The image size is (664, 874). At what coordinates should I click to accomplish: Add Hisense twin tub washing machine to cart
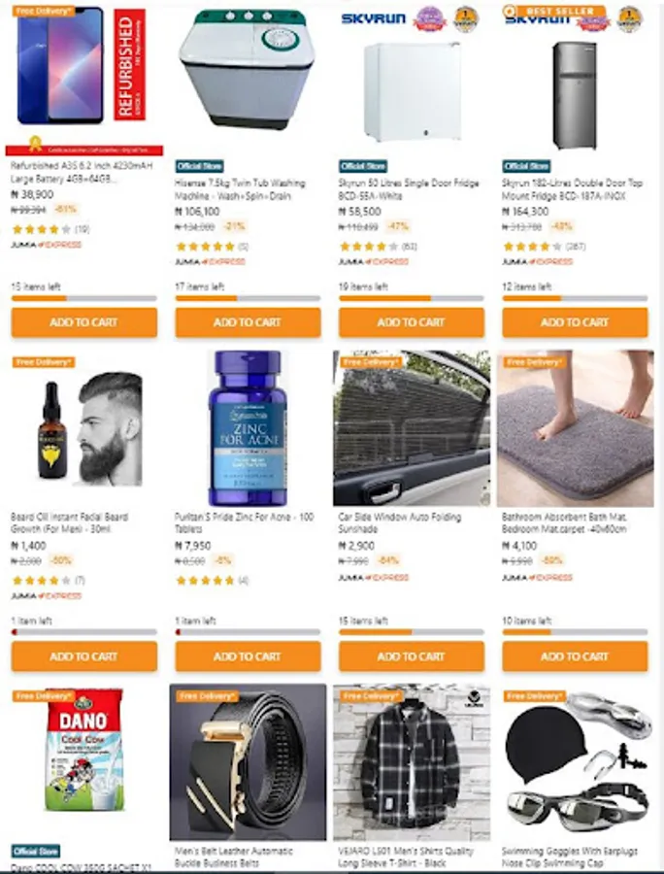click(x=248, y=322)
